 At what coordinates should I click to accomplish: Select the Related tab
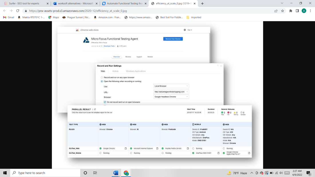[150, 57]
